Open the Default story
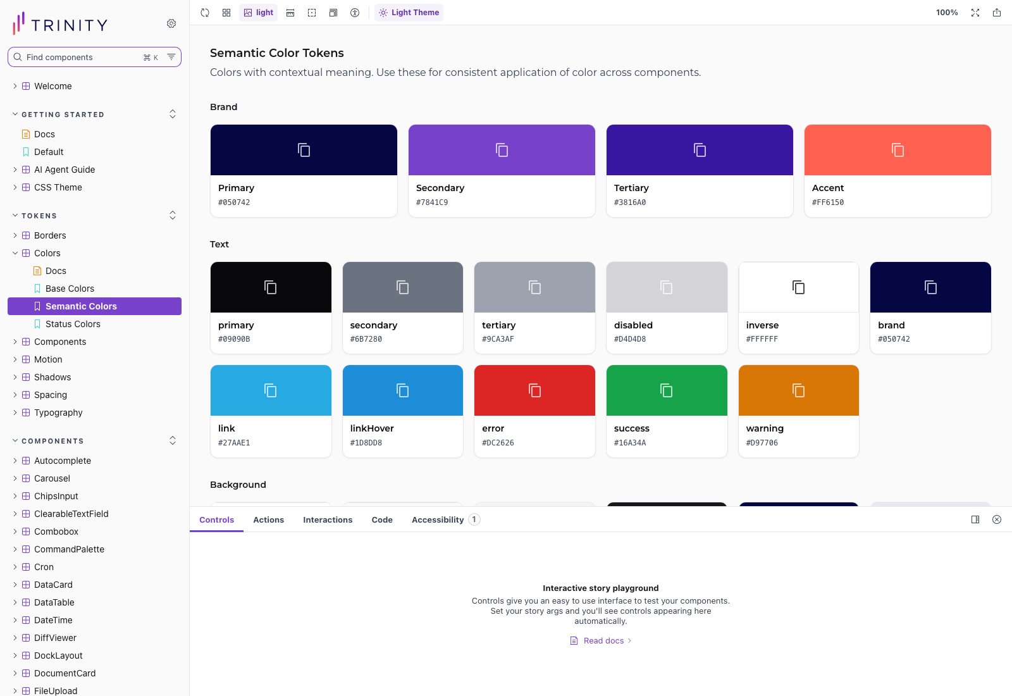Screen dimensions: 1012x696 click(95, 152)
